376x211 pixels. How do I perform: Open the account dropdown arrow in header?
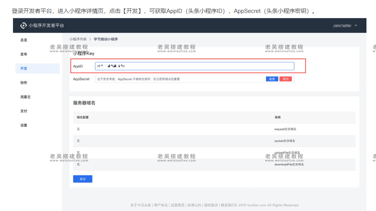pyautogui.click(x=356, y=26)
